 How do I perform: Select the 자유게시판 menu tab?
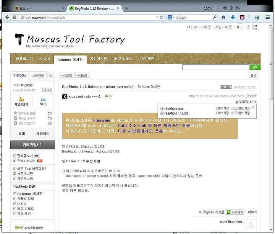[99, 59]
